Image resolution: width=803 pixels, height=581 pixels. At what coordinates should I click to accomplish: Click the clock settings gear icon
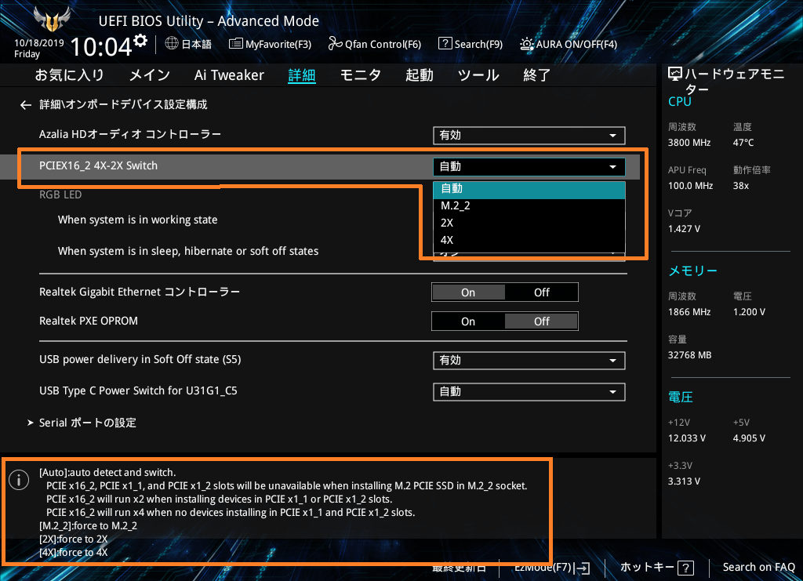pos(140,41)
